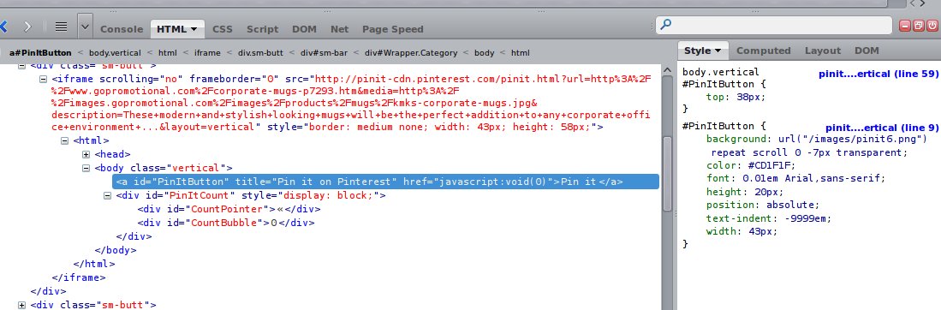Open the Style tab options arrow
Viewport: 941px width, 310px height.
(718, 51)
